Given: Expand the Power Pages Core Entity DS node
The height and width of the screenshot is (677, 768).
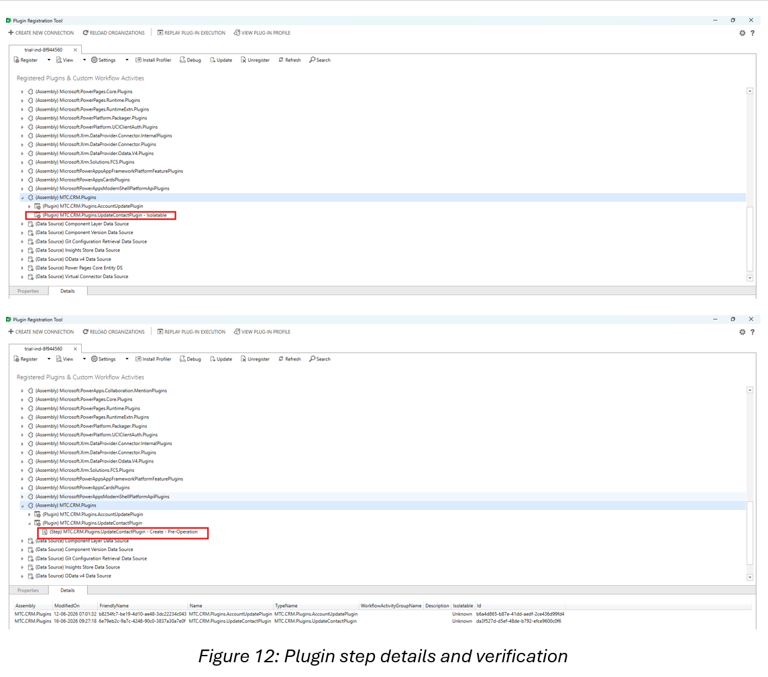Looking at the screenshot, I should (x=22, y=268).
